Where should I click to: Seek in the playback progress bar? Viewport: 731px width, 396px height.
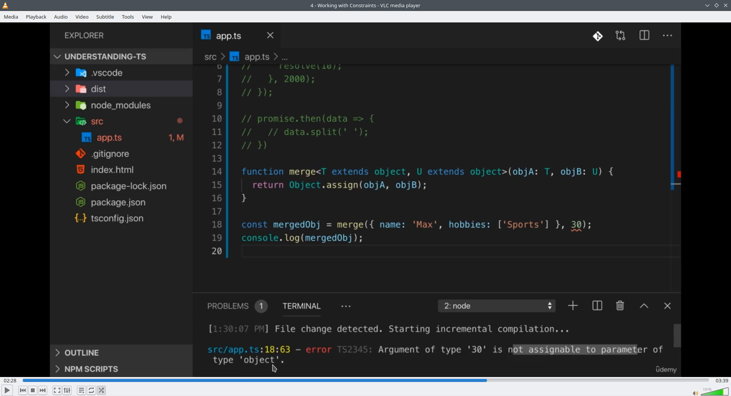pos(365,380)
